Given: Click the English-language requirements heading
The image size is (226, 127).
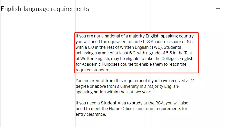Looking at the screenshot, I should [x=45, y=9].
